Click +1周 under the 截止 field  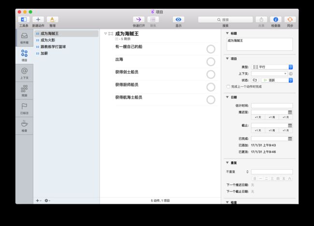pyautogui.click(x=272, y=130)
